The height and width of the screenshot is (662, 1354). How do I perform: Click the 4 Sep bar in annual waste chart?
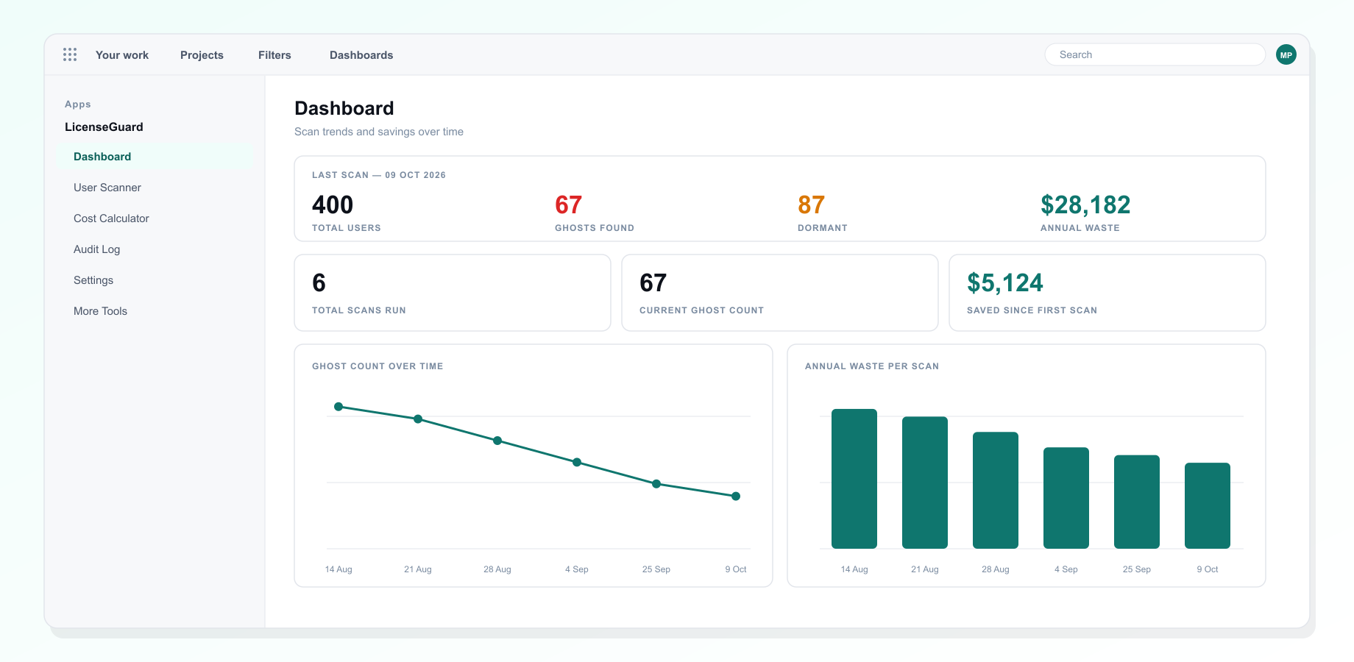(x=1066, y=498)
